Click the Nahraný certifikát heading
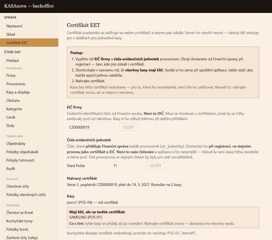Viewport: 272px width, 240px height. (82, 178)
